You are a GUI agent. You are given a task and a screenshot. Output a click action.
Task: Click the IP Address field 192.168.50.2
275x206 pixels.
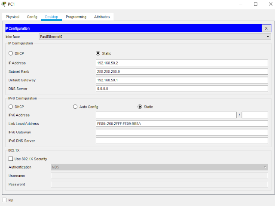[182, 63]
